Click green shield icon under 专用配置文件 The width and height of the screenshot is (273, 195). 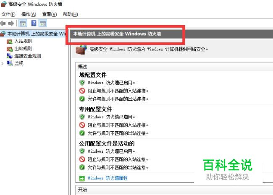(82, 117)
